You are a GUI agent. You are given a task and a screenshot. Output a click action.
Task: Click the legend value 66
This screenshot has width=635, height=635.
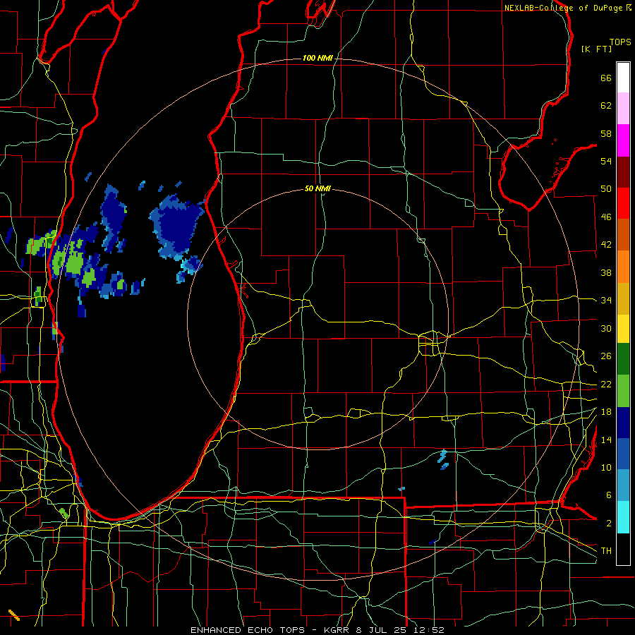[606, 78]
